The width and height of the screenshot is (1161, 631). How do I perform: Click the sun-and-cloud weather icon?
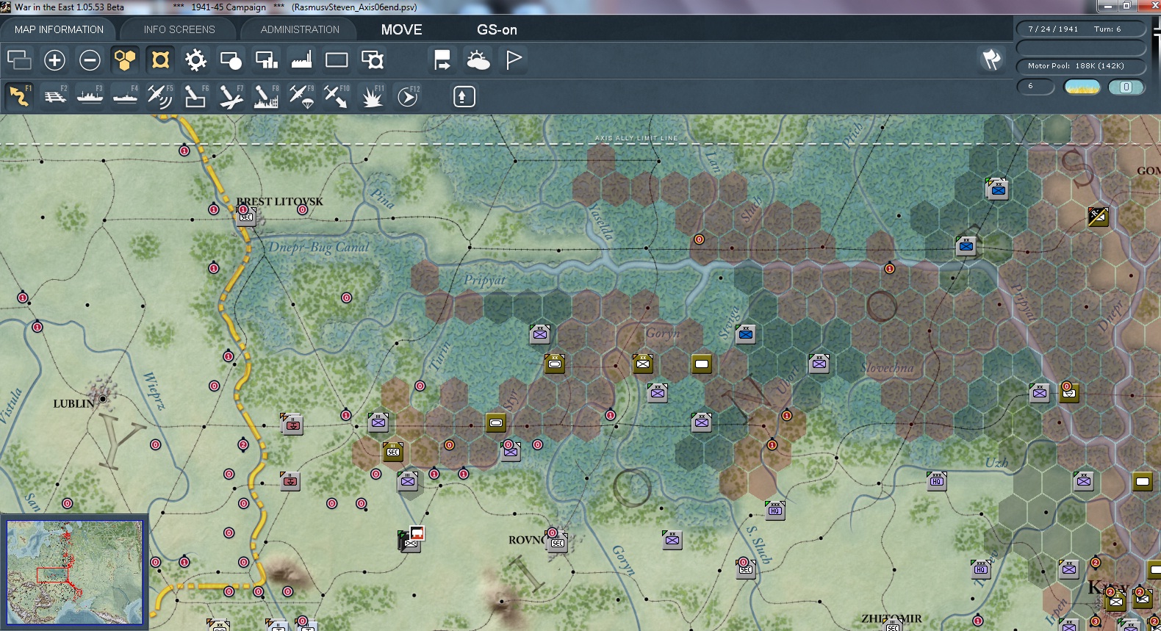click(478, 60)
